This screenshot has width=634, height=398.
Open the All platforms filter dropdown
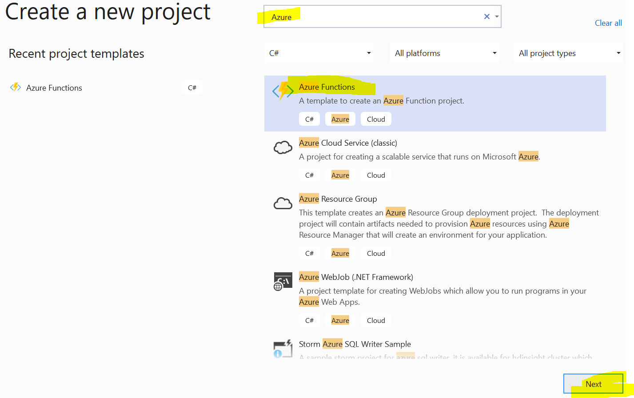(444, 53)
